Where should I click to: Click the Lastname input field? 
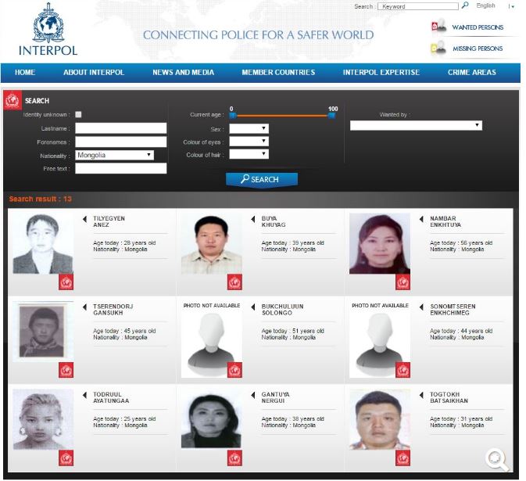pyautogui.click(x=121, y=128)
